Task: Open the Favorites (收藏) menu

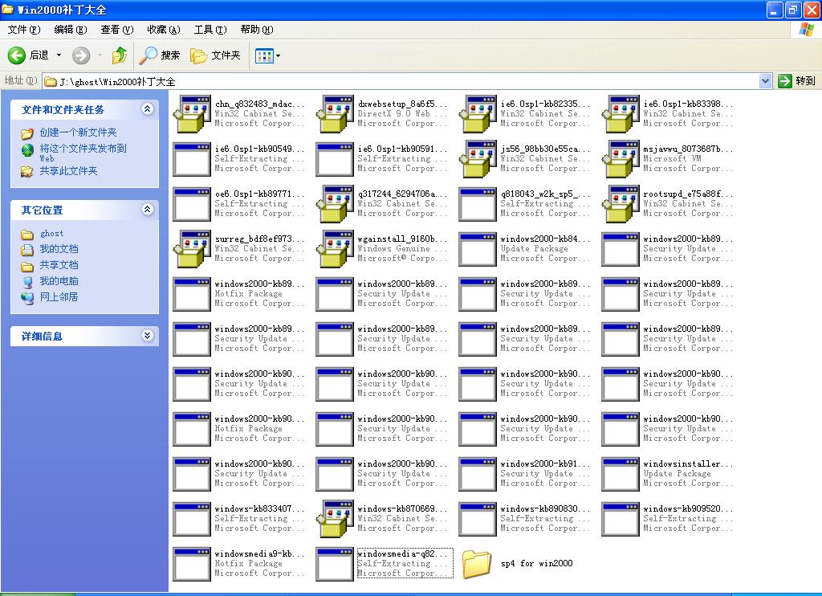Action: 164,30
